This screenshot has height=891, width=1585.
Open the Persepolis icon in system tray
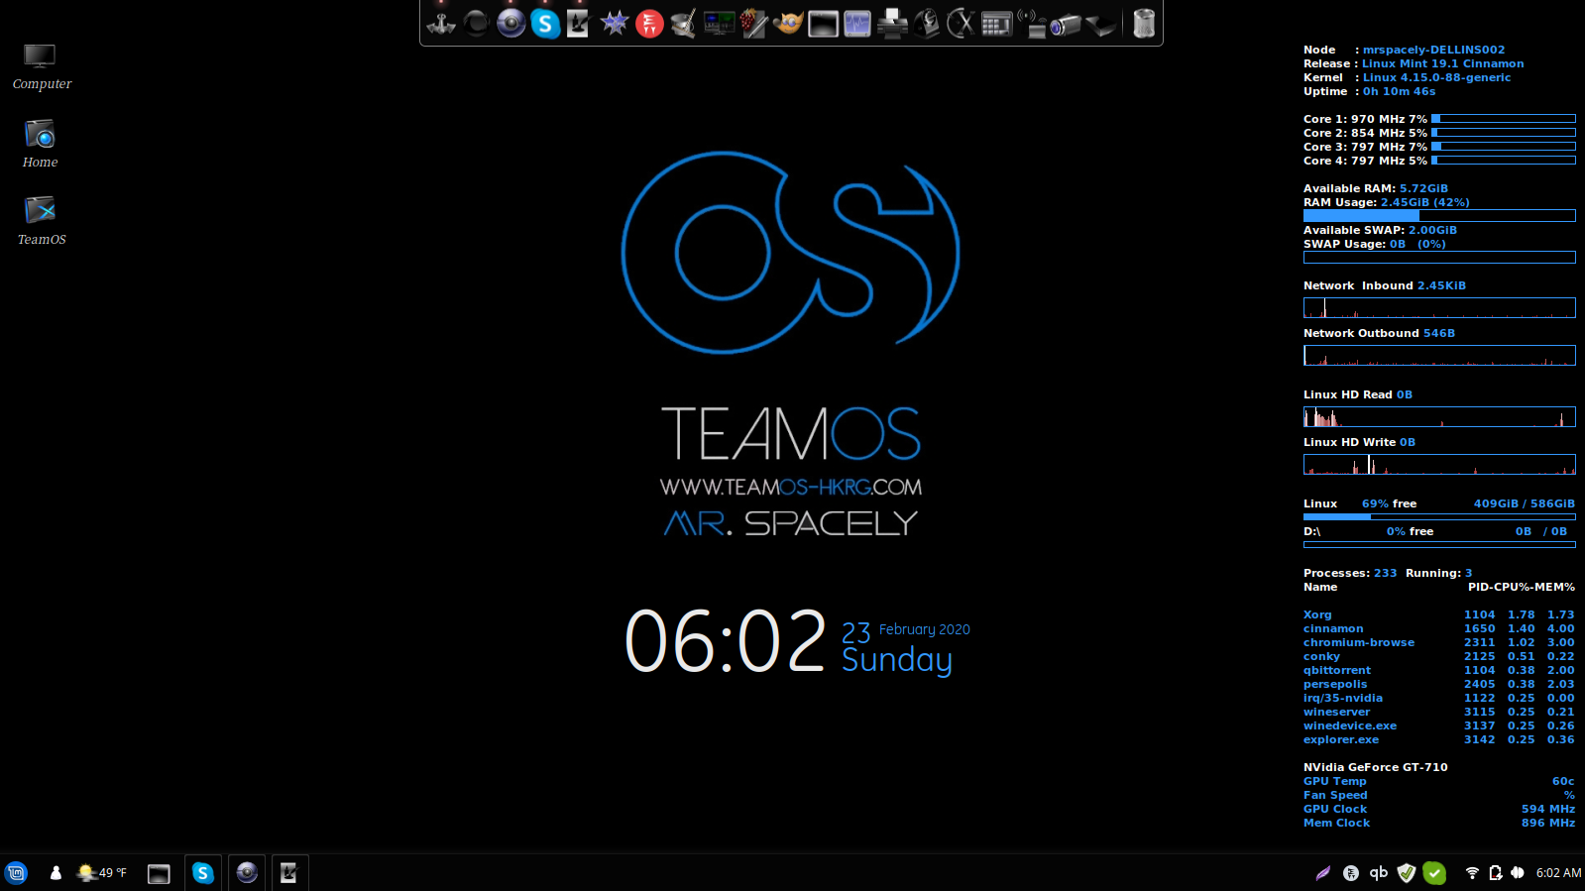click(1351, 873)
